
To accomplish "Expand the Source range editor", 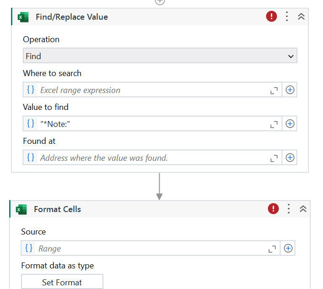I will pyautogui.click(x=272, y=249).
